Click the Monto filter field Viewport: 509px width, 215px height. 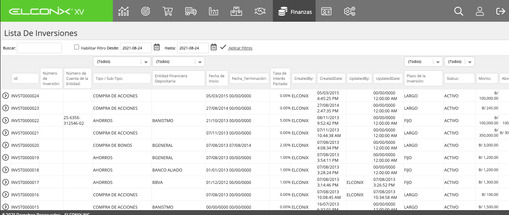tap(487, 78)
